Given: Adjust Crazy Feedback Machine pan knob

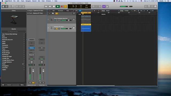Looking at the screenshot, I should (74, 19).
